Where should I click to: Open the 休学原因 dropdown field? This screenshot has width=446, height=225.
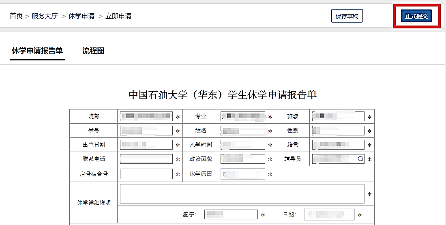pyautogui.click(x=242, y=174)
